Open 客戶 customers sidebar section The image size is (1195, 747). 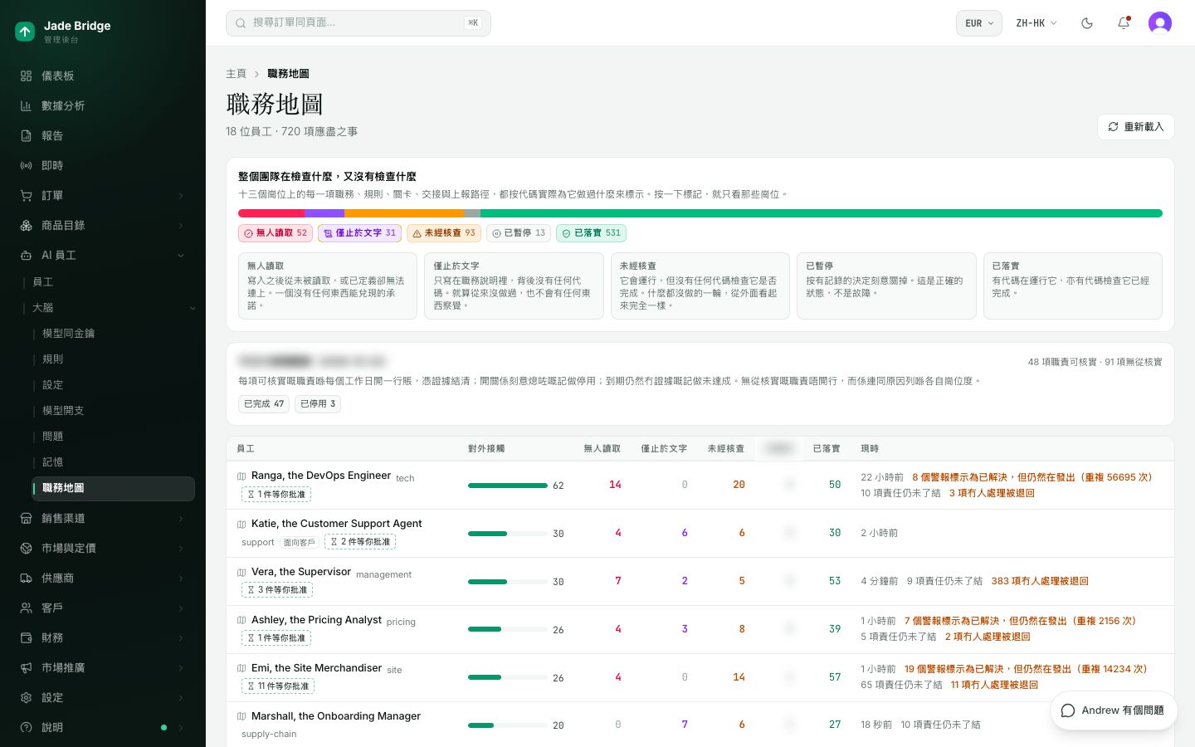(103, 608)
